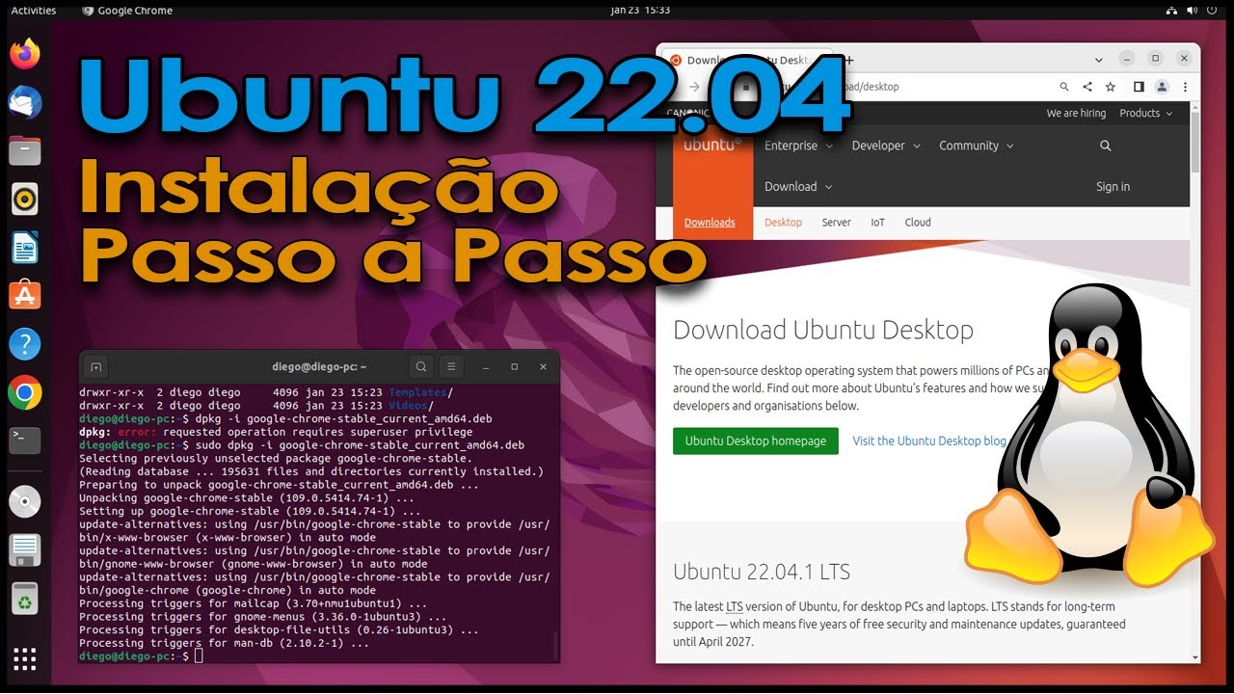Open the optical disc icon in dock

click(25, 502)
